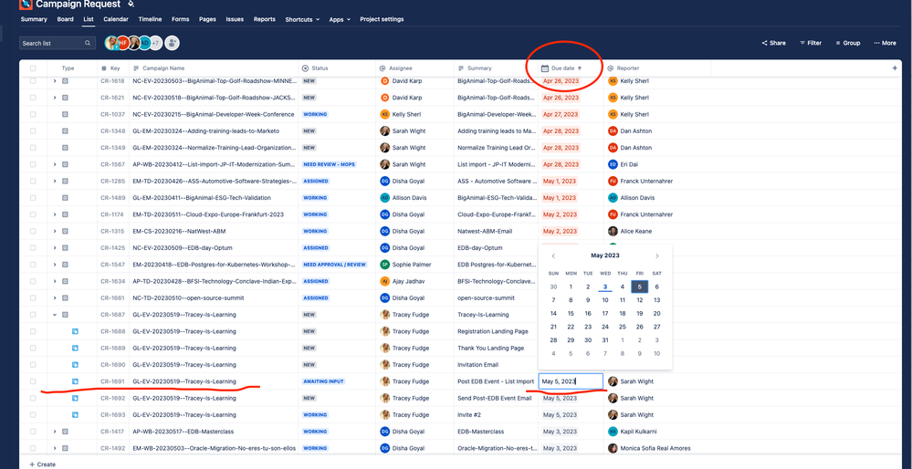This screenshot has width=912, height=469.
Task: Open the Reports tab
Action: tap(265, 19)
